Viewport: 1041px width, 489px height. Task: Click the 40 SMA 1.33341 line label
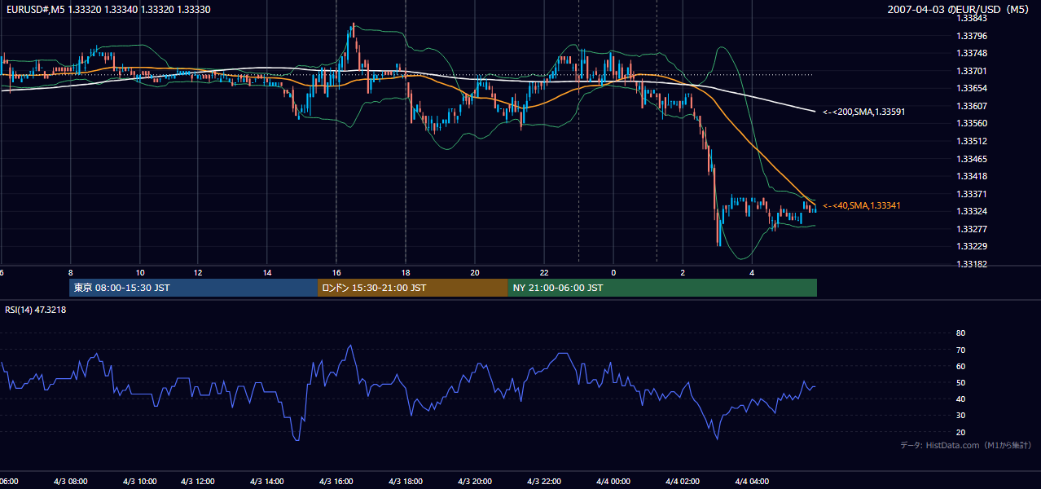tap(862, 206)
